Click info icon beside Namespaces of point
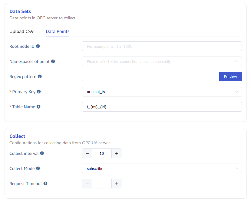 click(53, 61)
